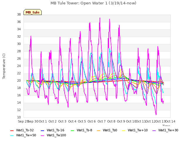
Task: Click the purple Wat1_Tw+30 legend swatch
Action: click(x=154, y=130)
